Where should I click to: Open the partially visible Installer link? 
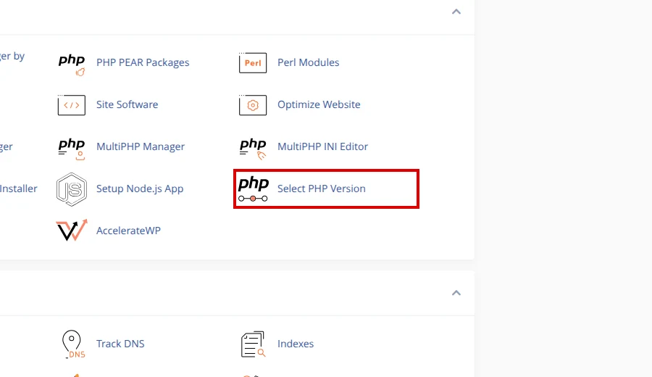19,188
